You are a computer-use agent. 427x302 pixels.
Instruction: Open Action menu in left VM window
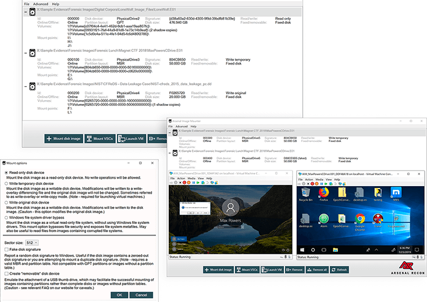(181, 179)
